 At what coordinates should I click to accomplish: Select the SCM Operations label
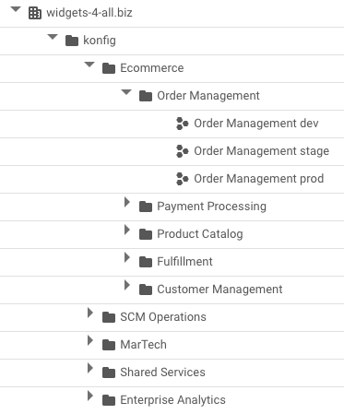163,317
